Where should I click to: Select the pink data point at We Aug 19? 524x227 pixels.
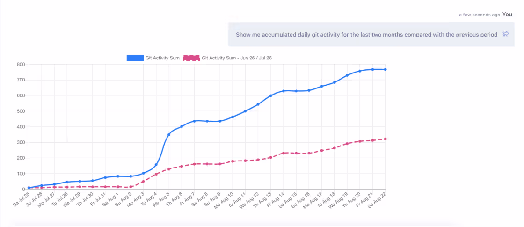click(347, 143)
